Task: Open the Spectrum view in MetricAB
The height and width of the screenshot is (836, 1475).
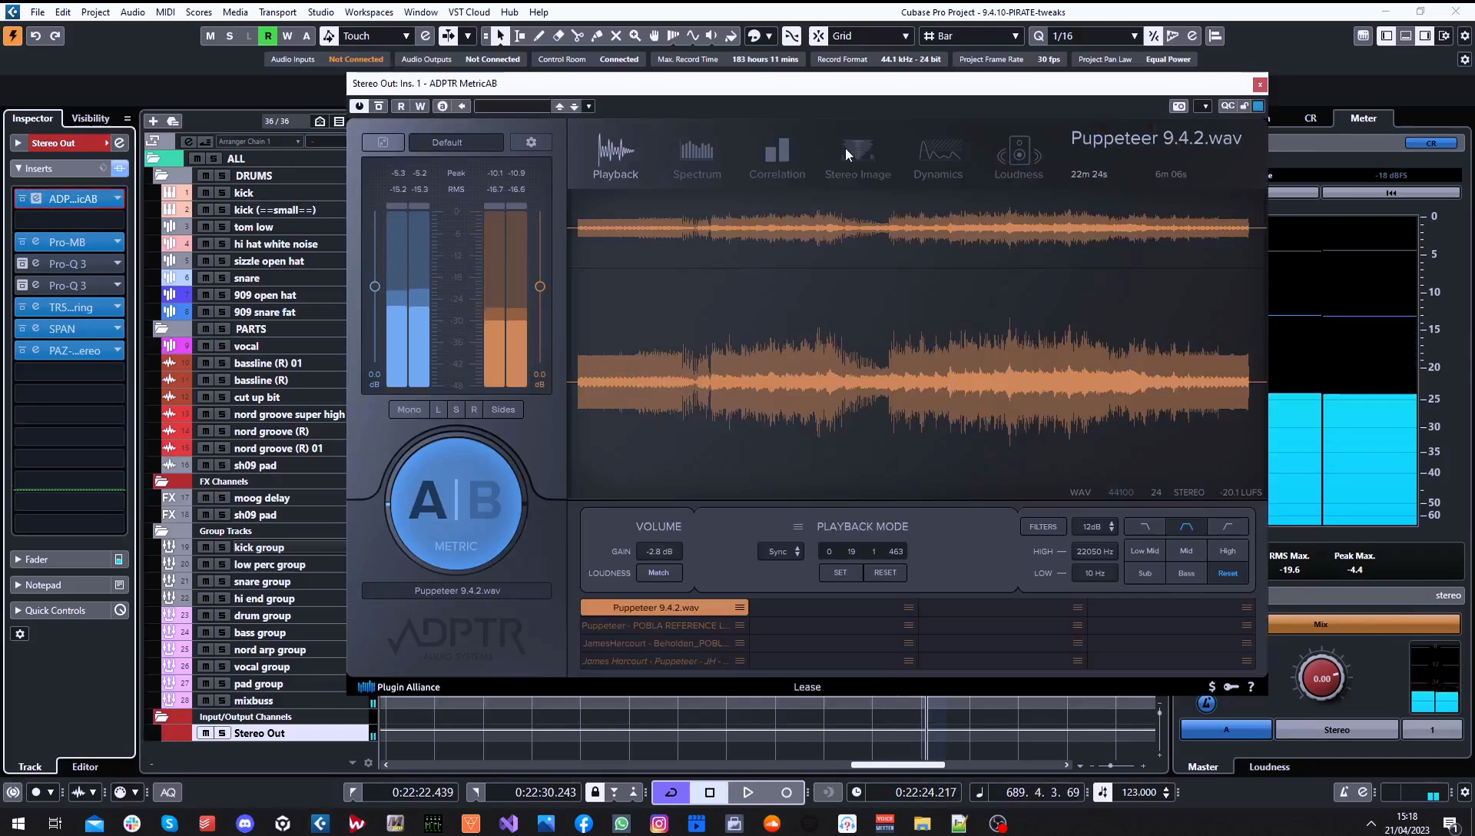Action: tap(697, 158)
